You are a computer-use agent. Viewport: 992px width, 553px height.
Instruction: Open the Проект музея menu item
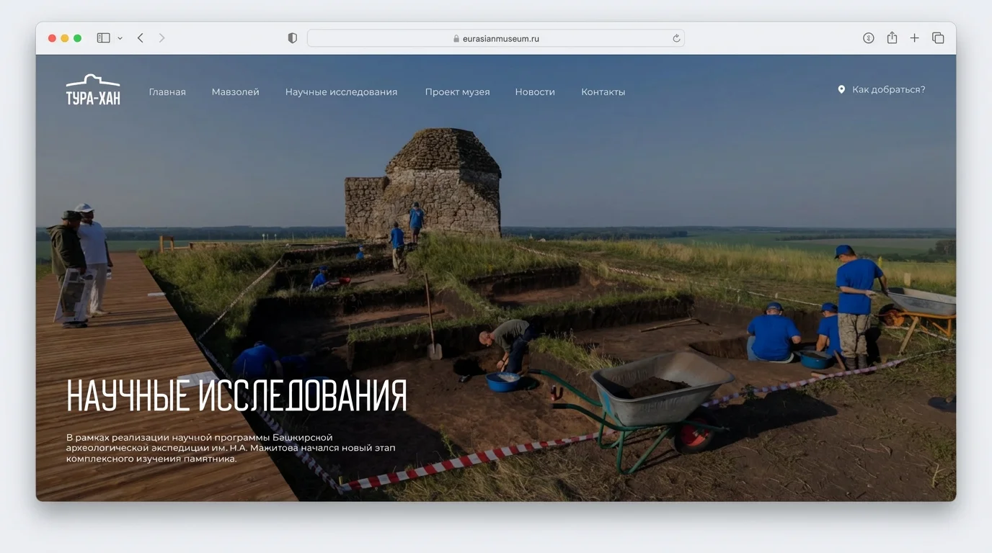point(457,92)
